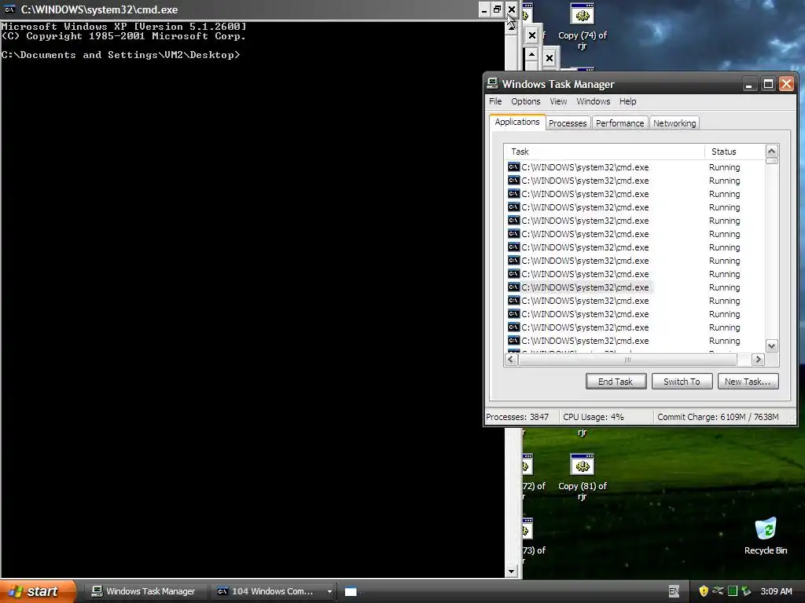Image resolution: width=805 pixels, height=603 pixels.
Task: Click the task list scroll down arrow
Action: 771,346
